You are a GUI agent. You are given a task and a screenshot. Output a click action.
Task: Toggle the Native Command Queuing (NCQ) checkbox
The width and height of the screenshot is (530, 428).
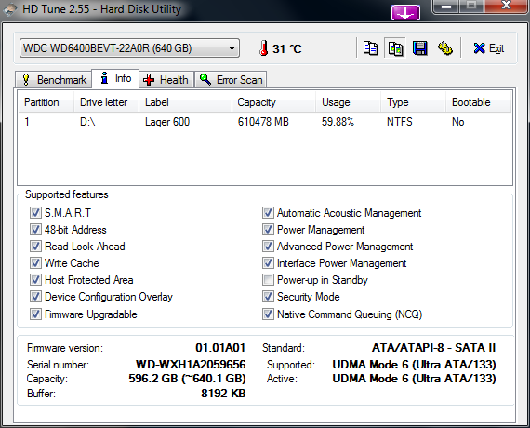click(x=268, y=314)
